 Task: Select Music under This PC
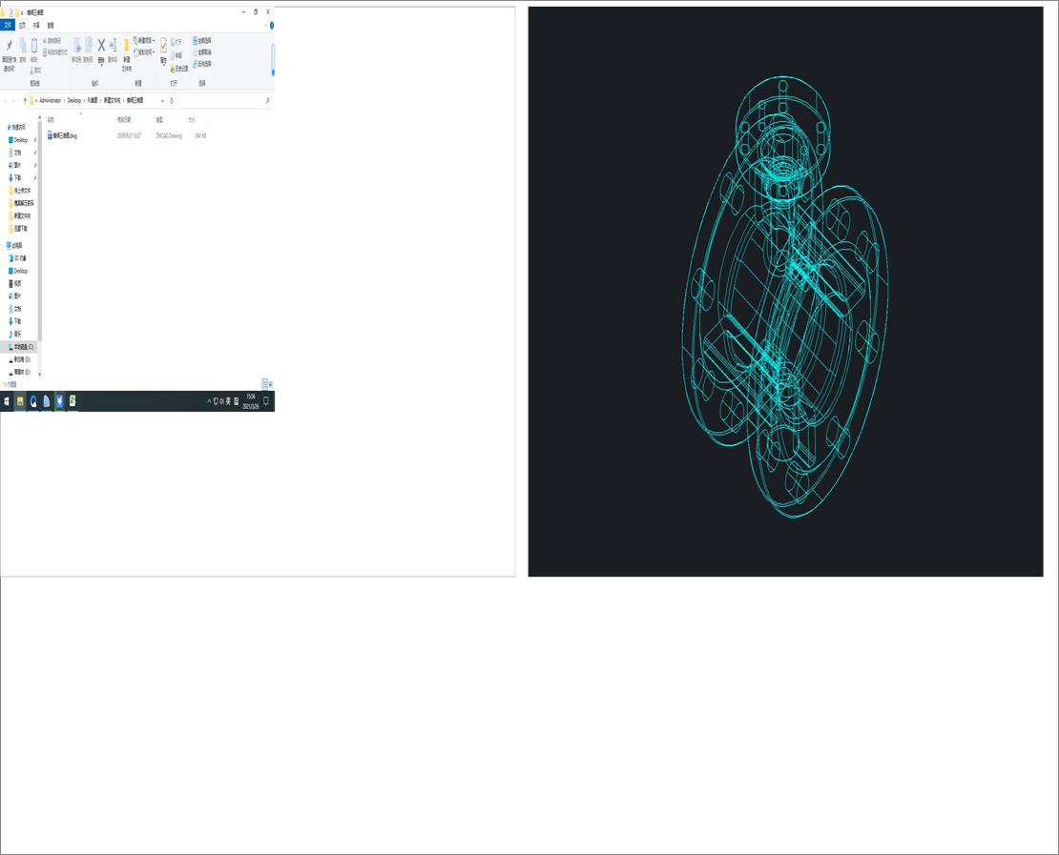coord(15,334)
